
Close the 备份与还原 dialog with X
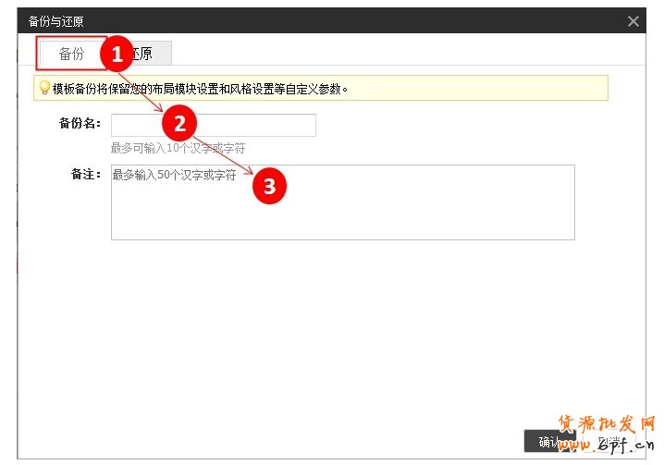633,21
